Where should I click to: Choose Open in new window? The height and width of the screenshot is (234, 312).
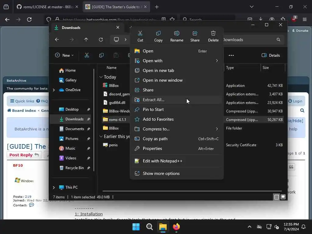(x=176, y=80)
